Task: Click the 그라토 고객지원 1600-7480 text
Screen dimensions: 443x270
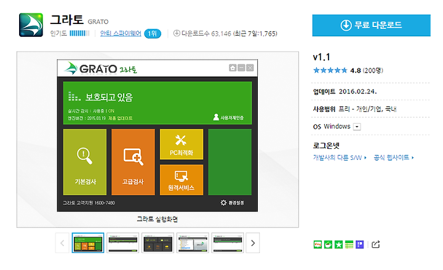Action: coord(89,203)
